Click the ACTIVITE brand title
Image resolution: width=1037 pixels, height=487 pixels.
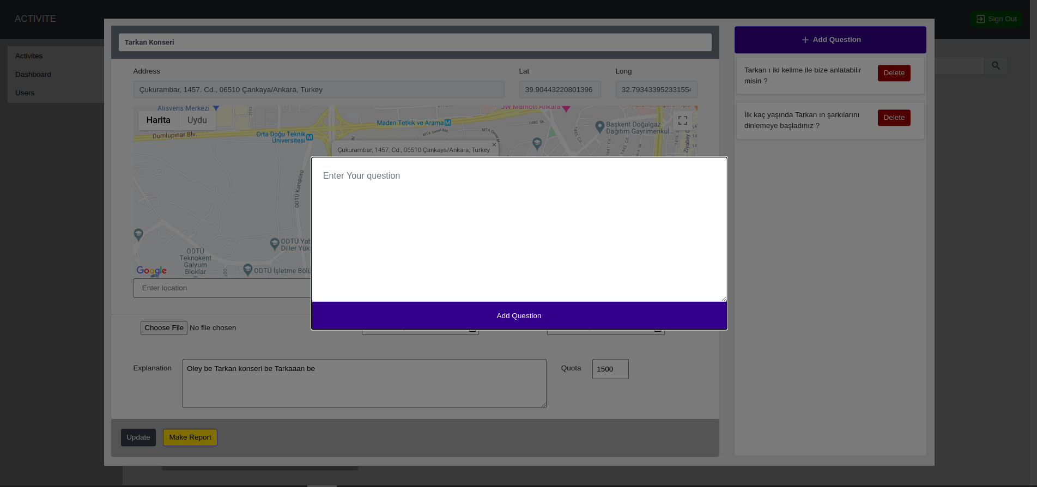35,19
